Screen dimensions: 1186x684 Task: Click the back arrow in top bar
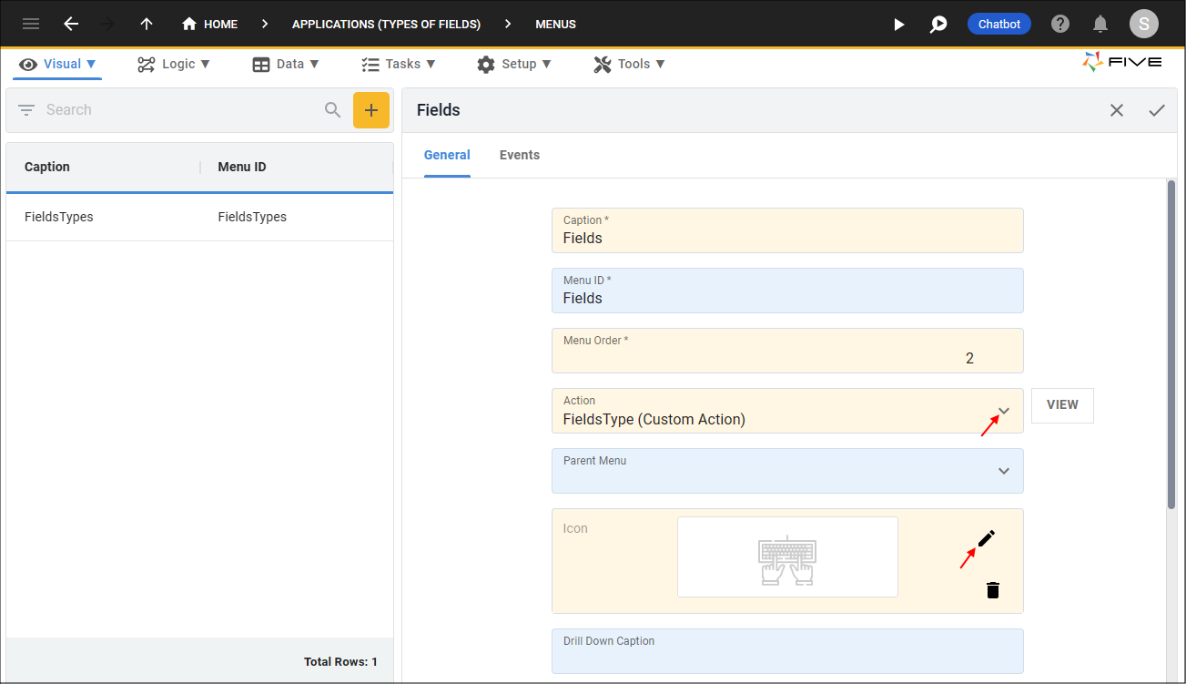pos(71,25)
